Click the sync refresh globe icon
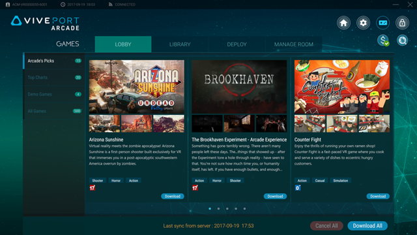 (x=403, y=40)
